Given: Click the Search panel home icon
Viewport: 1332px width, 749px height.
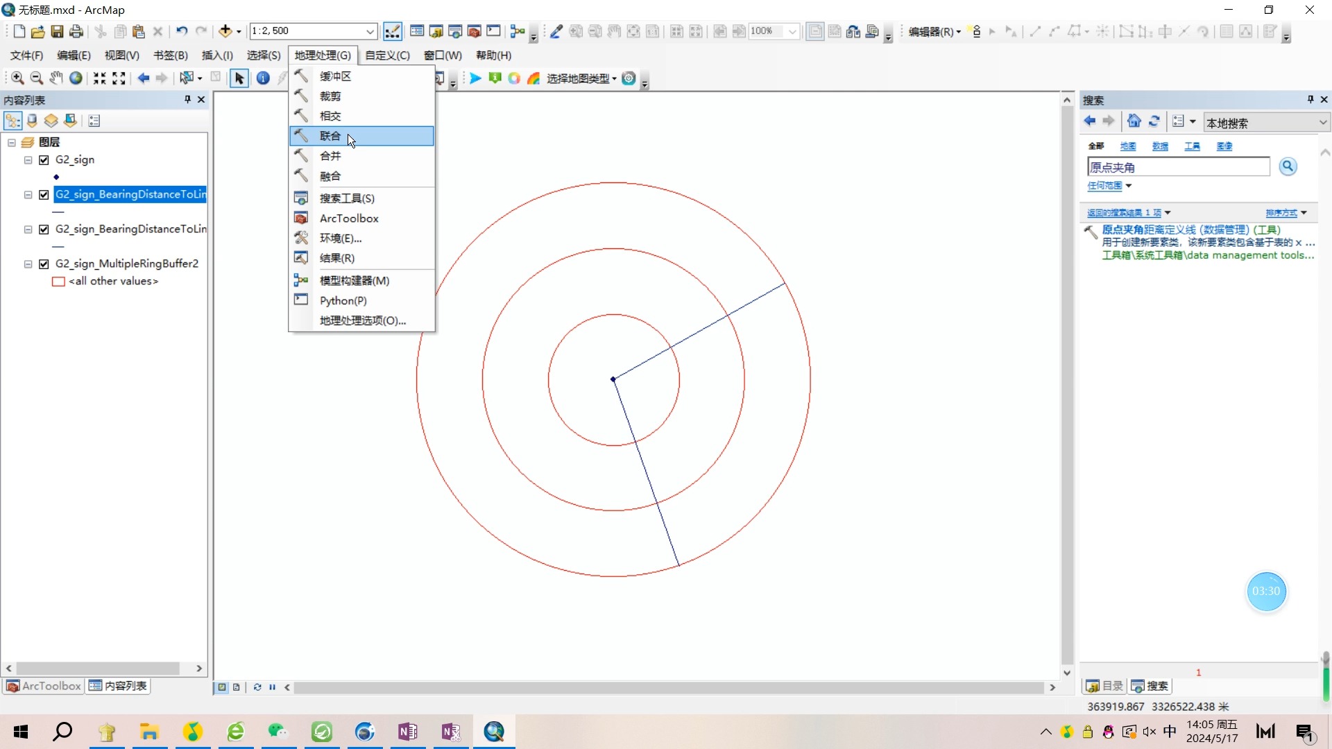Looking at the screenshot, I should coord(1134,121).
